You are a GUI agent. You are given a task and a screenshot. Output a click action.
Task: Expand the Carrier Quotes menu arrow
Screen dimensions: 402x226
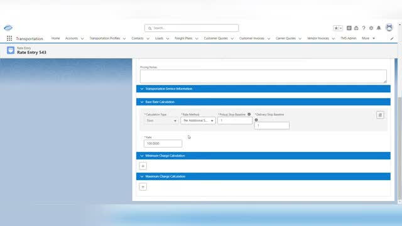click(300, 38)
